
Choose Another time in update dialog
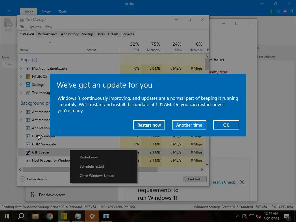point(189,125)
